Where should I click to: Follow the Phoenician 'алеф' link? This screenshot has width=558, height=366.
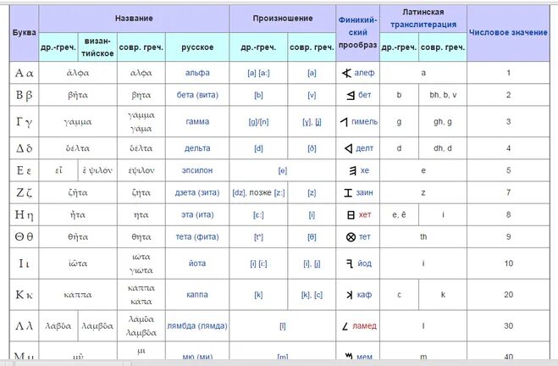coord(364,73)
